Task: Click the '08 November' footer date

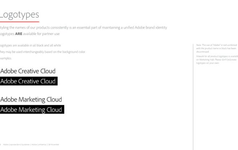Action: point(53,145)
